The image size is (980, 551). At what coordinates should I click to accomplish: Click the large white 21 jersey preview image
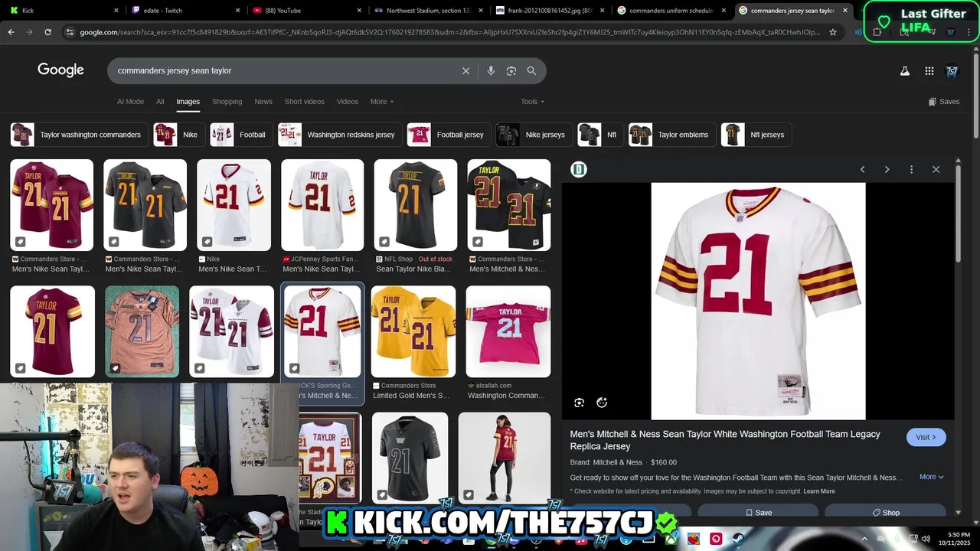(x=758, y=301)
